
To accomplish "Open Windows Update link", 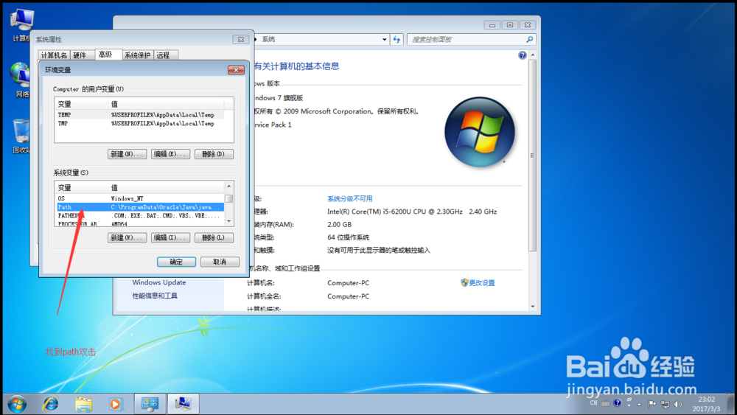I will tap(159, 282).
